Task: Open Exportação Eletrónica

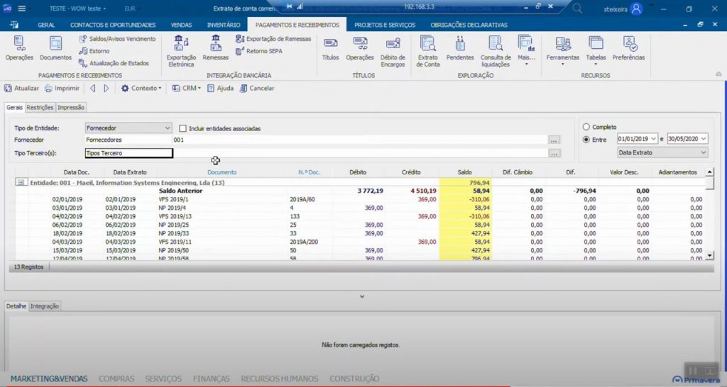Action: pos(181,51)
